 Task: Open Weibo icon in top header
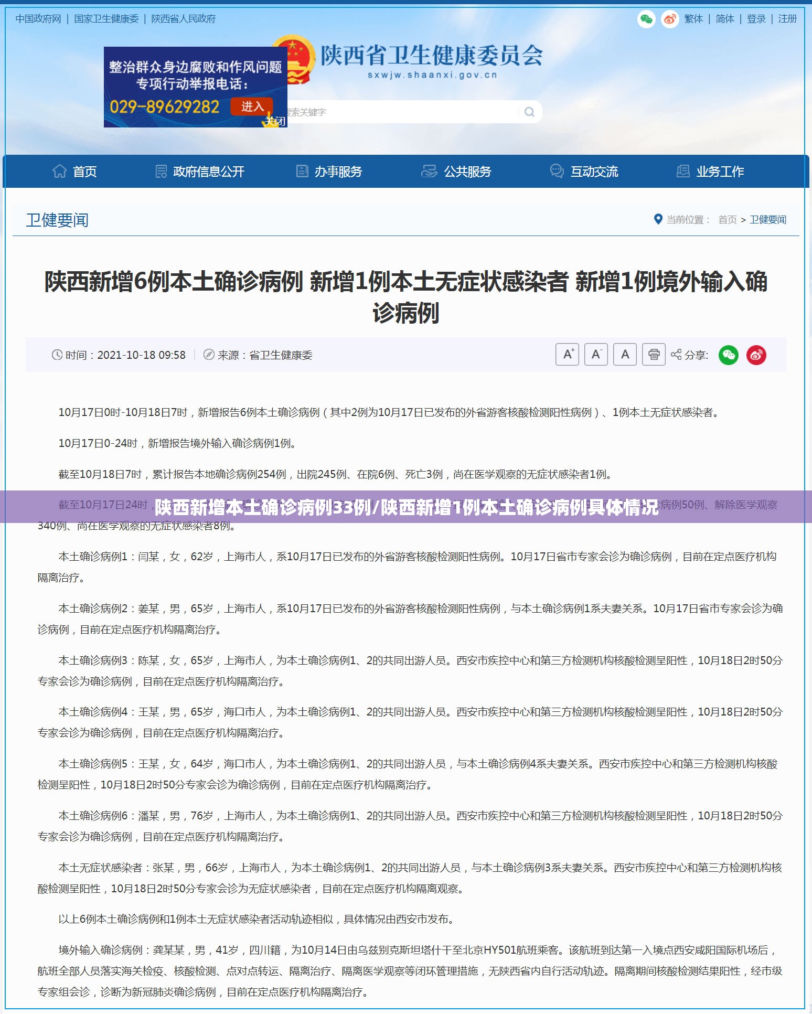pyautogui.click(x=670, y=19)
